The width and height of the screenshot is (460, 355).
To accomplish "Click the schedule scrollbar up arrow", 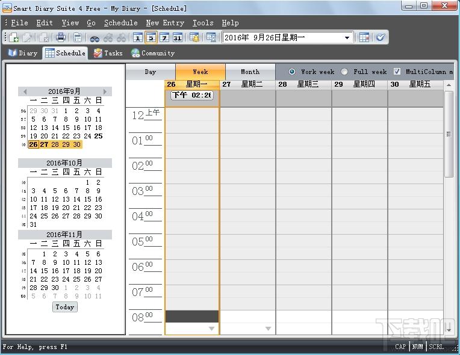I will (x=449, y=85).
